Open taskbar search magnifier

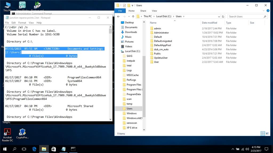(14, 149)
